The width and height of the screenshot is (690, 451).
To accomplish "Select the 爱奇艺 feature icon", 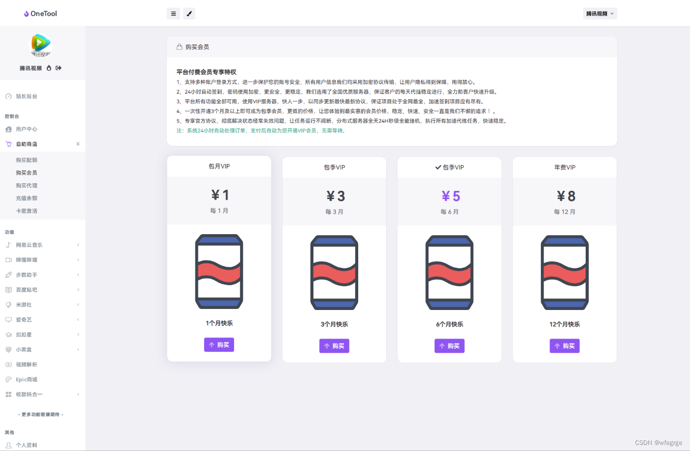I will tap(8, 319).
